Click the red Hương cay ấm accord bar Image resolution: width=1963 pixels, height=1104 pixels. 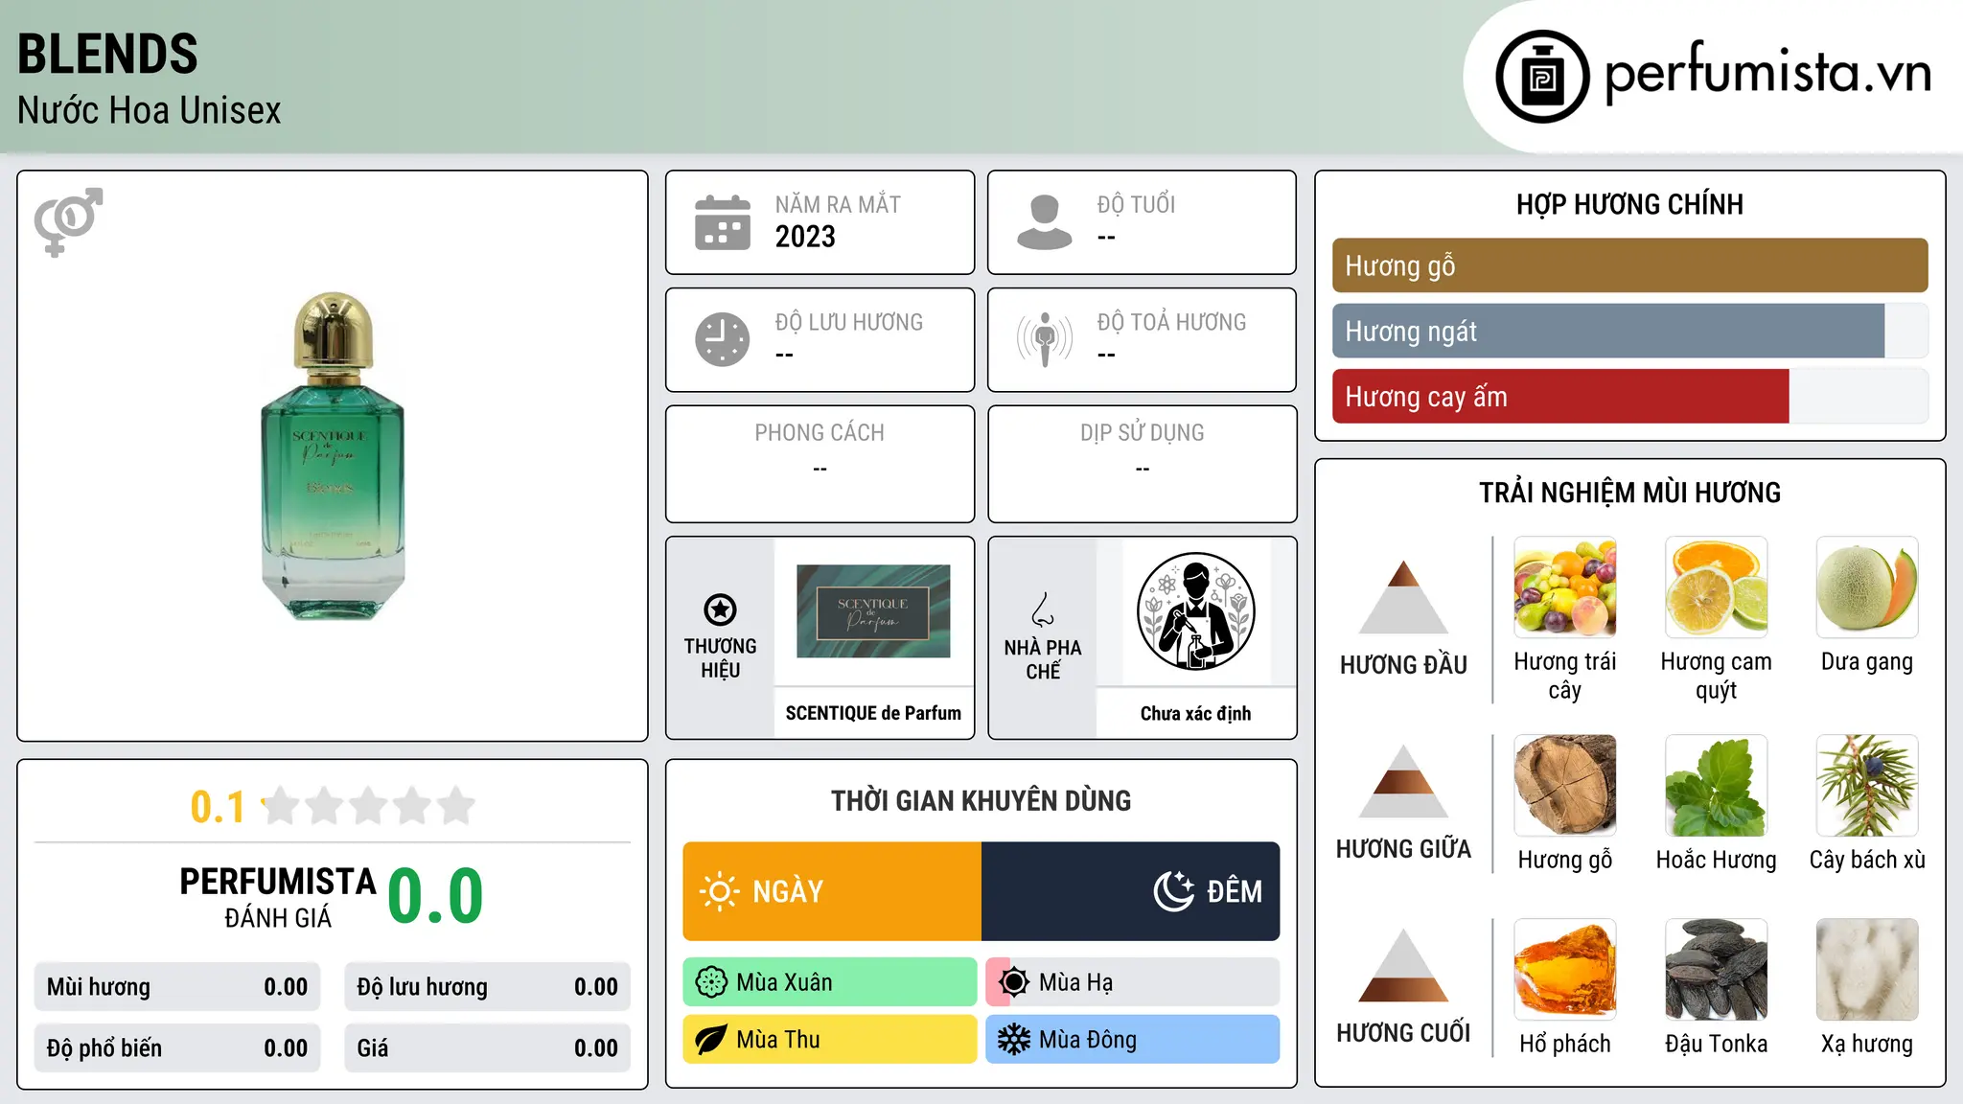(x=1560, y=396)
